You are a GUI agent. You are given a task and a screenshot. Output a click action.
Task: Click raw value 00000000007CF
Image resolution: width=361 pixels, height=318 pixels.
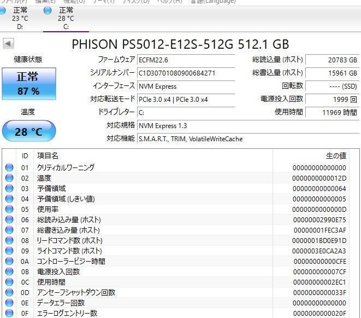coord(319,271)
